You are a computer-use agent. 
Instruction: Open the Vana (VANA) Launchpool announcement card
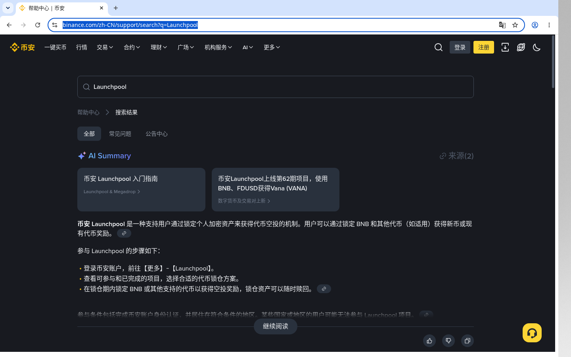pos(276,190)
